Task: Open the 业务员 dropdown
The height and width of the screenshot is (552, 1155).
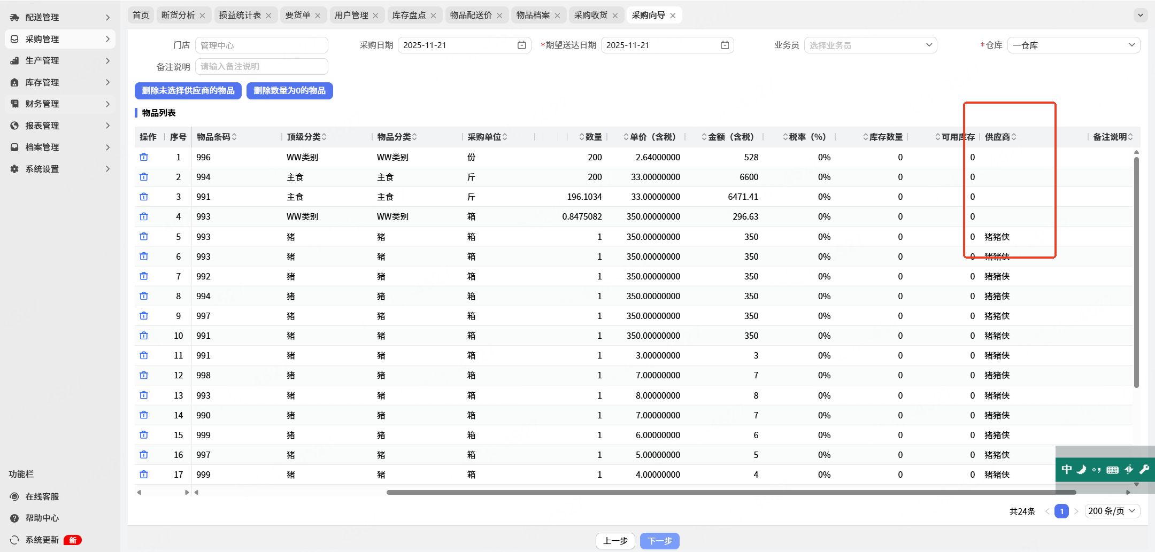Action: click(870, 45)
